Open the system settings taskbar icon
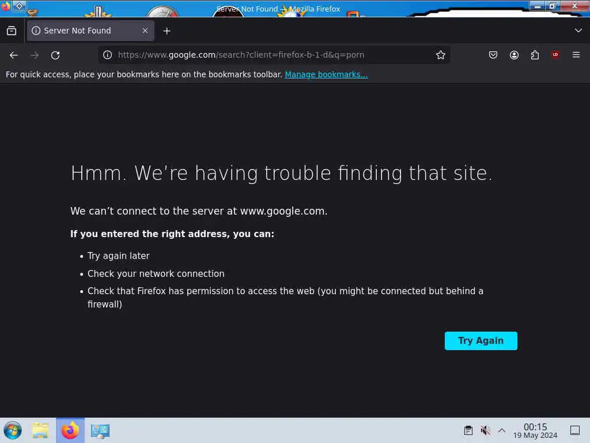This screenshot has height=443, width=590. [100, 431]
